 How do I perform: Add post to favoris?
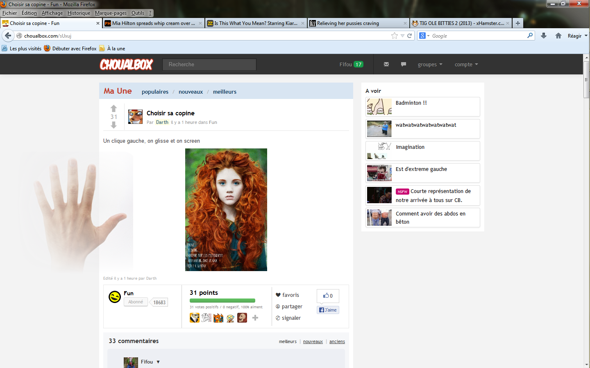(x=287, y=295)
